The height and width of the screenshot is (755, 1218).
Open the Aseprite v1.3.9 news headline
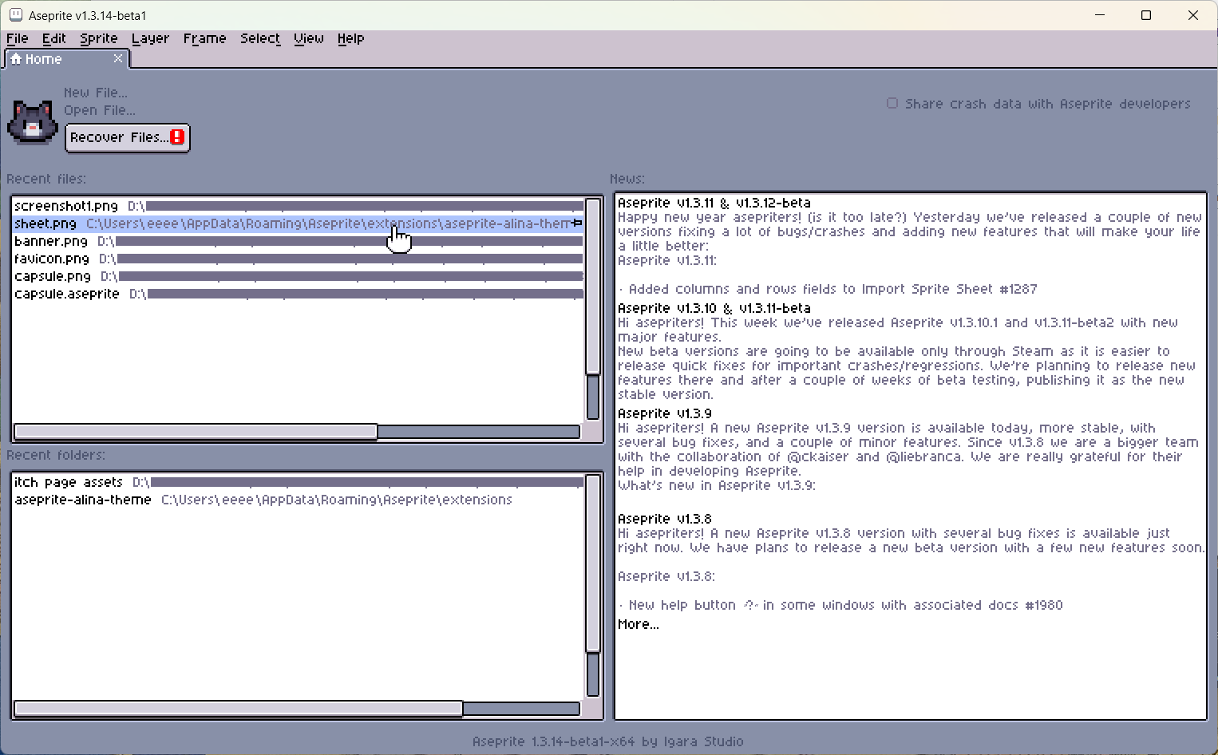click(x=665, y=413)
